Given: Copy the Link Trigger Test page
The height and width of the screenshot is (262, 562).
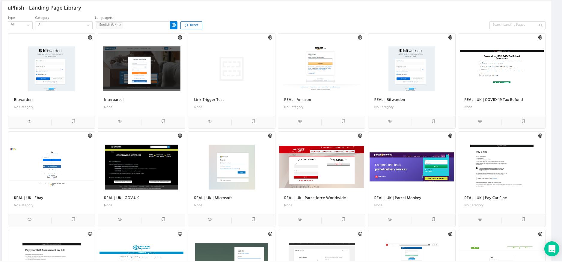Looking at the screenshot, I should 253,121.
